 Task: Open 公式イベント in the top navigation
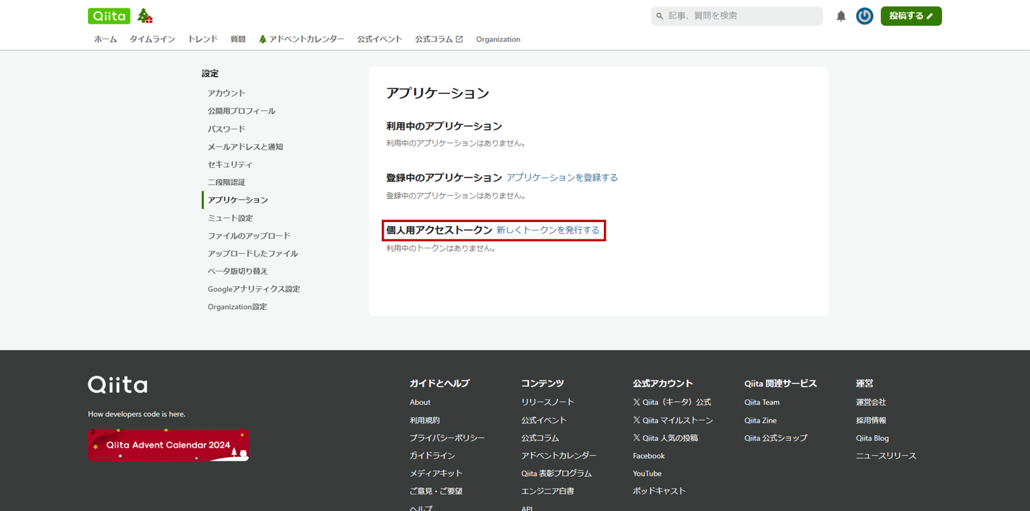click(x=380, y=39)
